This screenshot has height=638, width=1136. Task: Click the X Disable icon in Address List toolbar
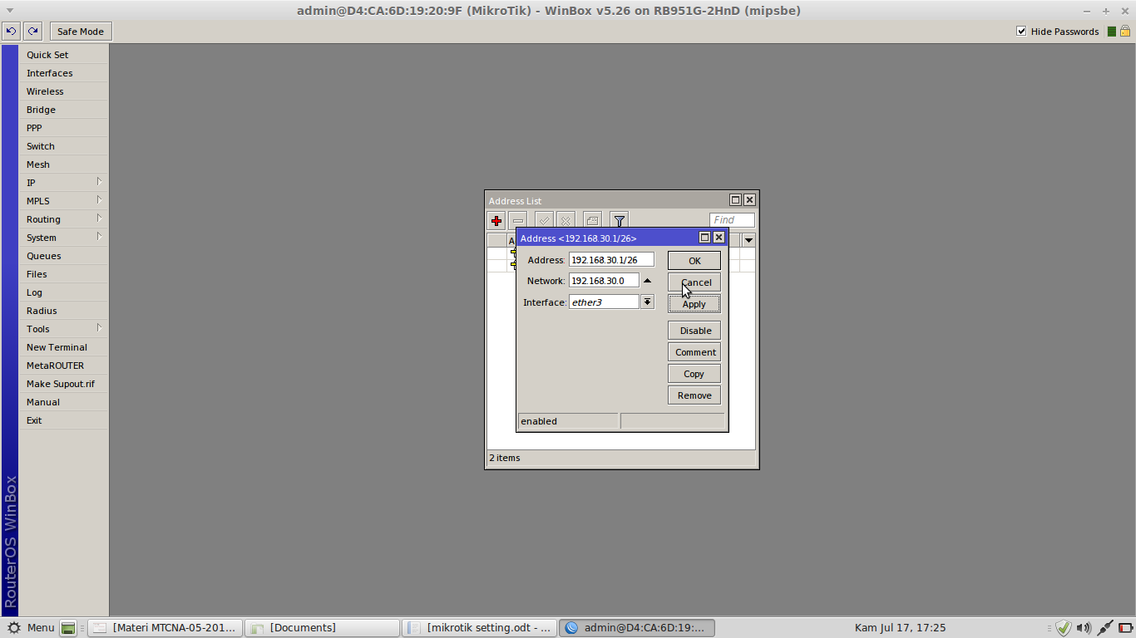click(x=566, y=221)
